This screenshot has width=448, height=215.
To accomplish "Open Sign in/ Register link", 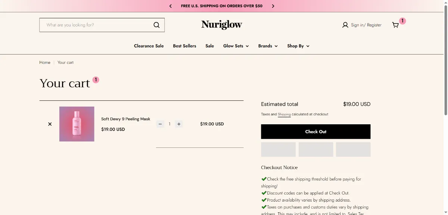I will point(366,25).
